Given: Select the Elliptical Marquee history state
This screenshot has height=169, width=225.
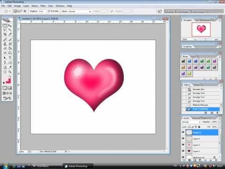Looking at the screenshot, I should [x=202, y=105].
